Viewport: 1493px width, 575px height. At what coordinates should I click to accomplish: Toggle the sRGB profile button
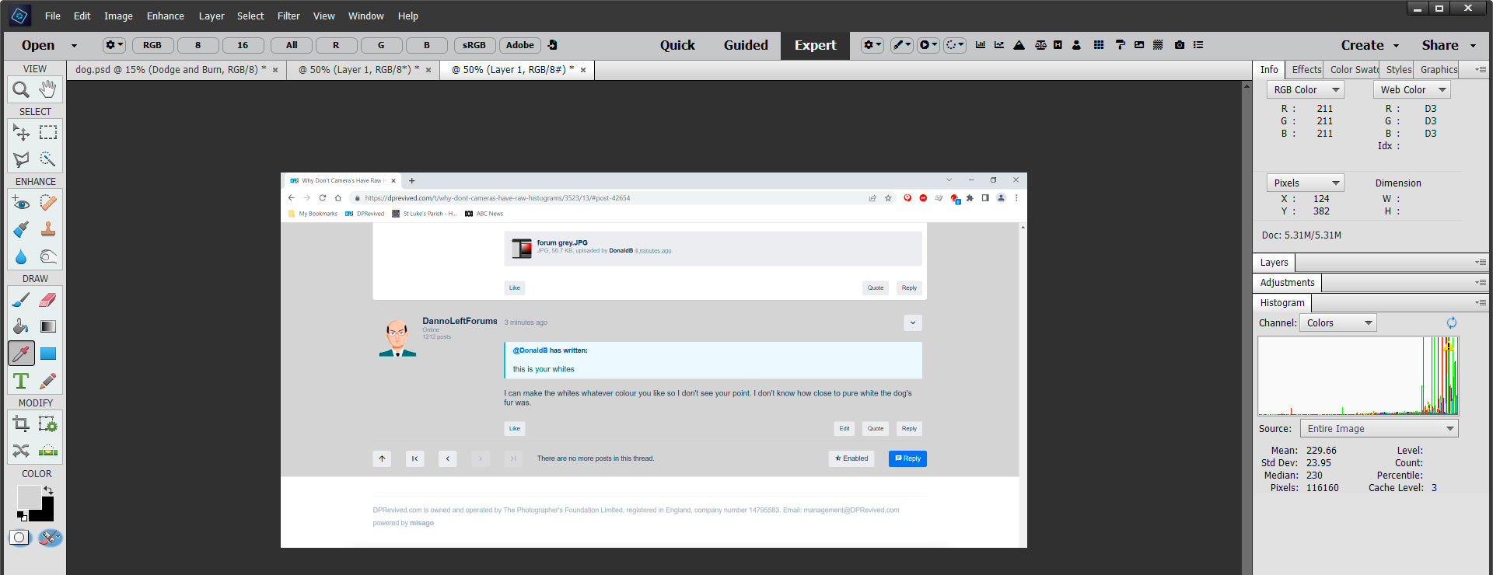pos(474,45)
